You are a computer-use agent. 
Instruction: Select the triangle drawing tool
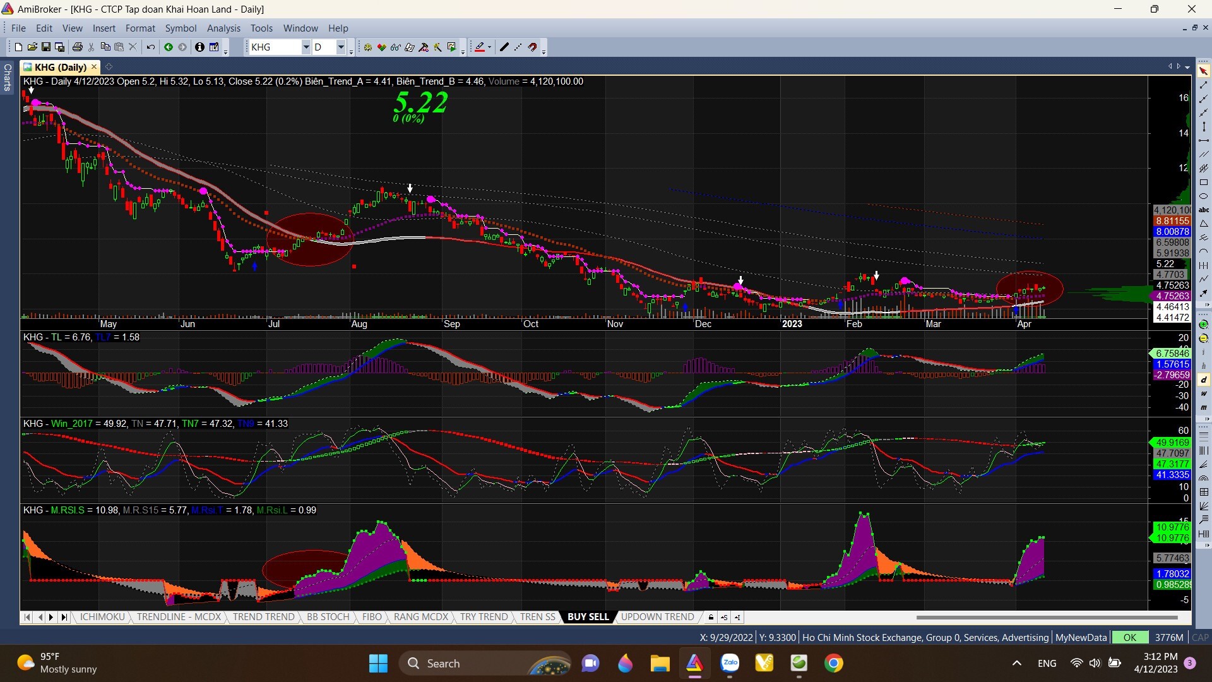point(1203,224)
